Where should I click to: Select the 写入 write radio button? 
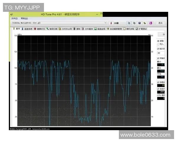[x=158, y=44]
